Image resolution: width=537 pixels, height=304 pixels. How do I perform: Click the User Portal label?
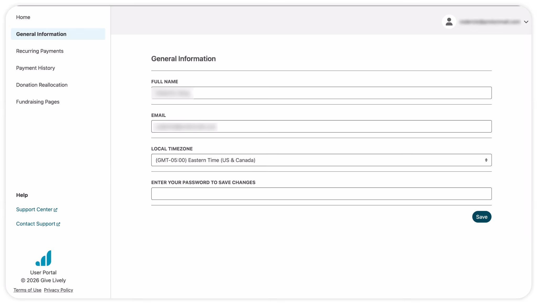coord(43,273)
